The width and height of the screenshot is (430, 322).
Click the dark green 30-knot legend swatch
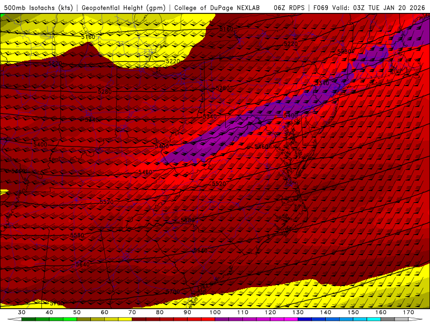click(x=28, y=319)
